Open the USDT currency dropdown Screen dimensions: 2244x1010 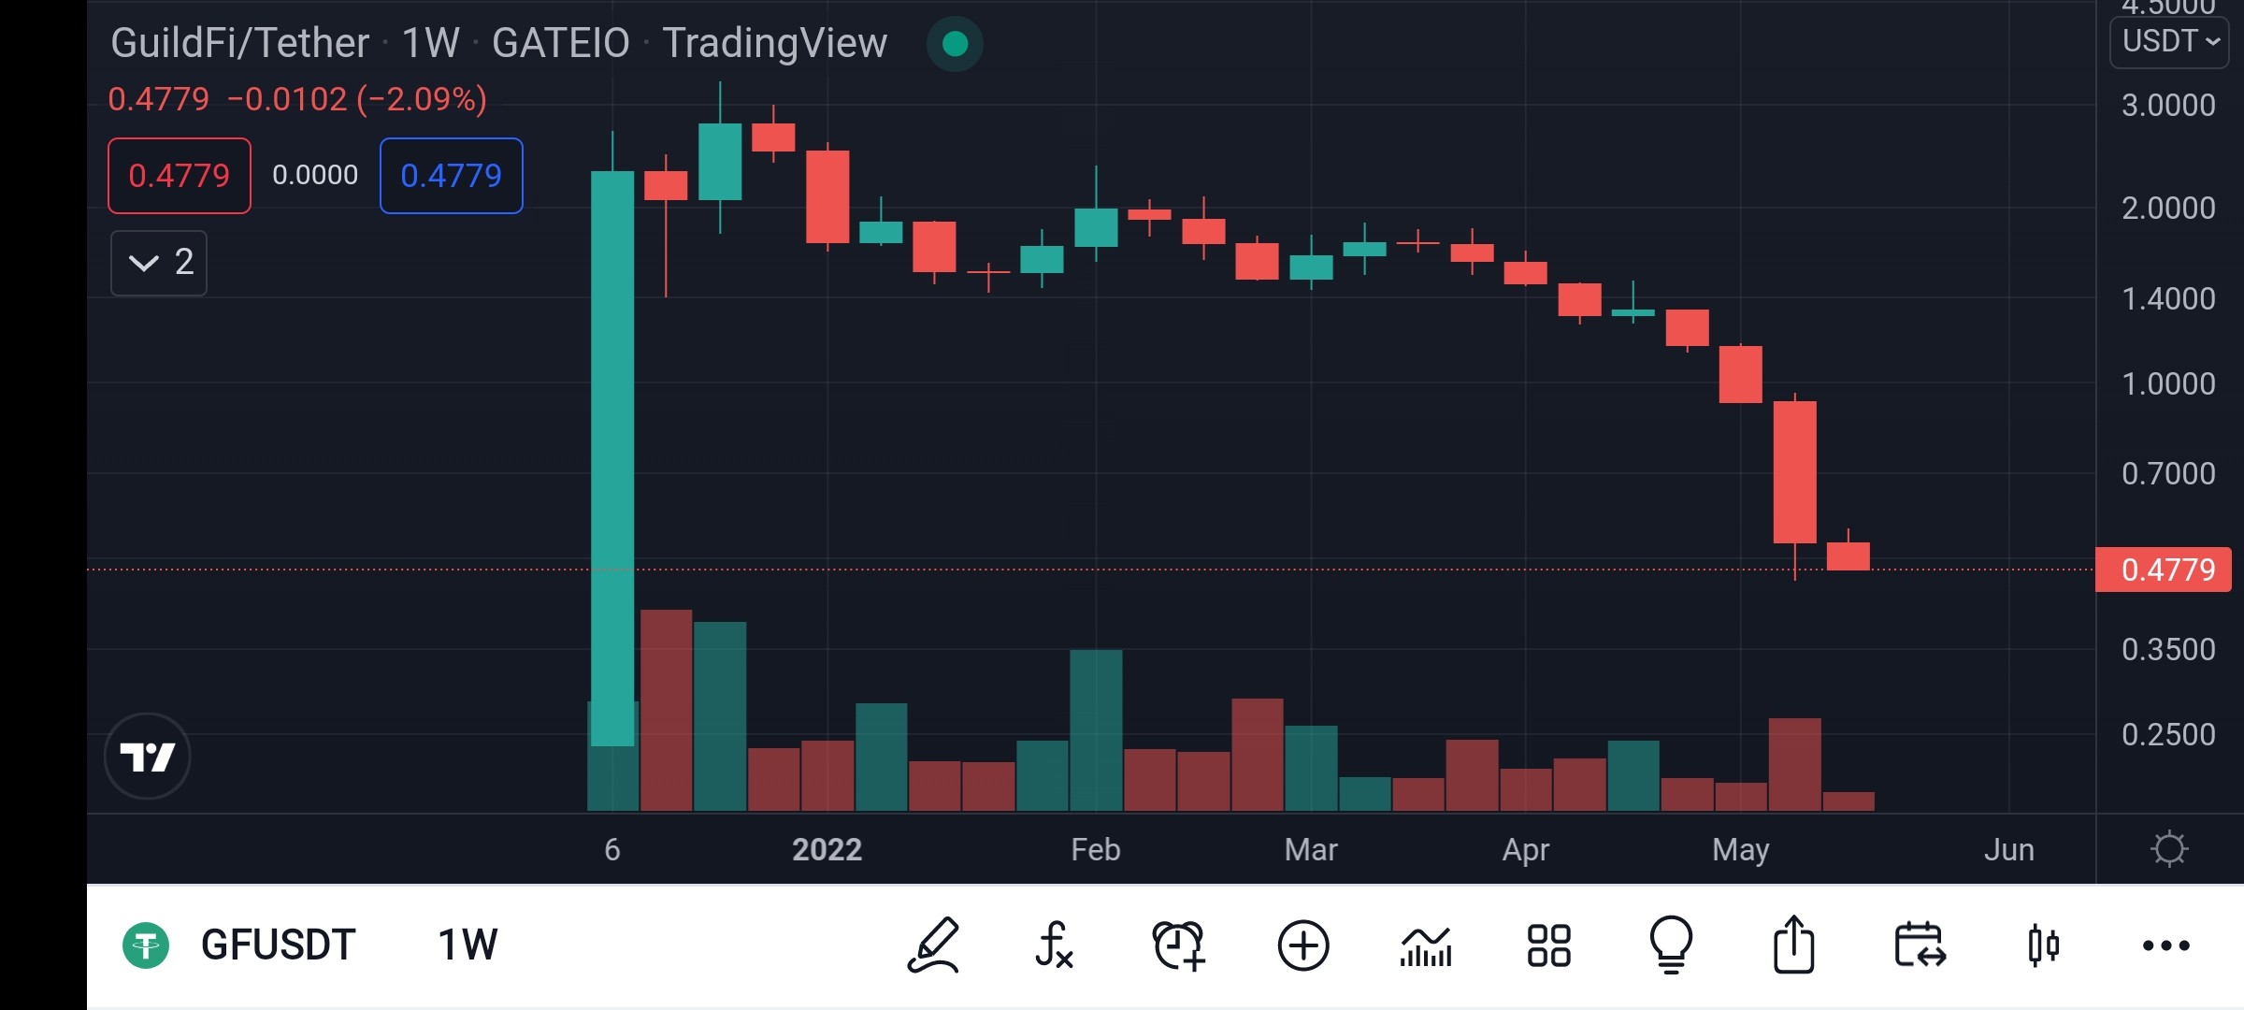2170,41
